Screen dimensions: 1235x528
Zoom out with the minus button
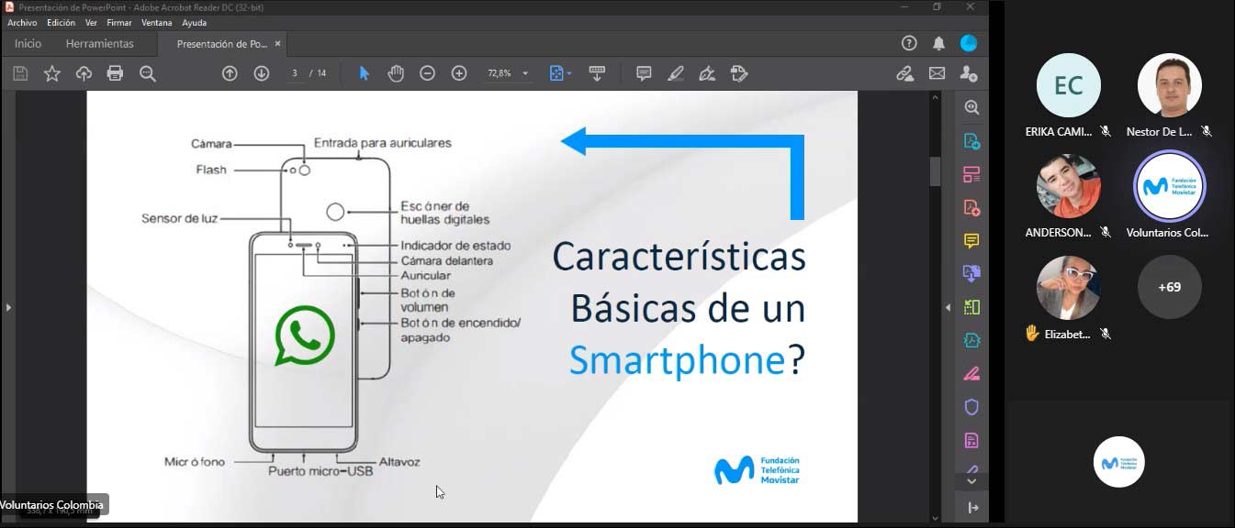click(427, 73)
